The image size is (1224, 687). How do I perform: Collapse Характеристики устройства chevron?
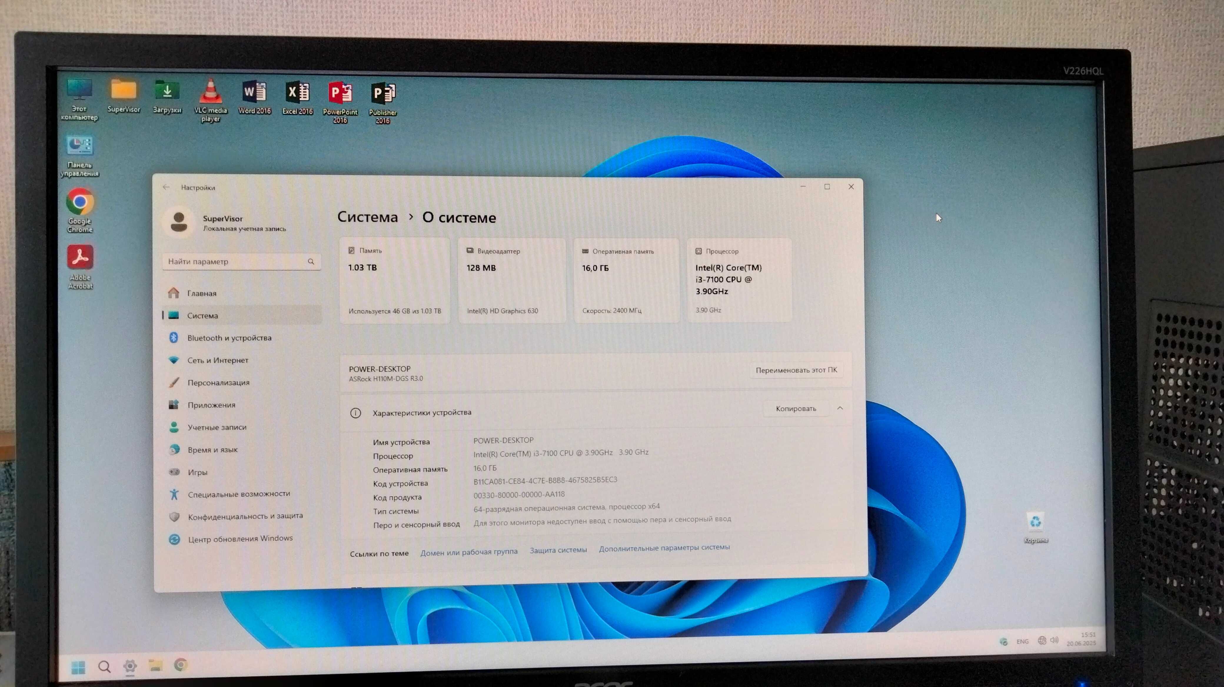[840, 408]
